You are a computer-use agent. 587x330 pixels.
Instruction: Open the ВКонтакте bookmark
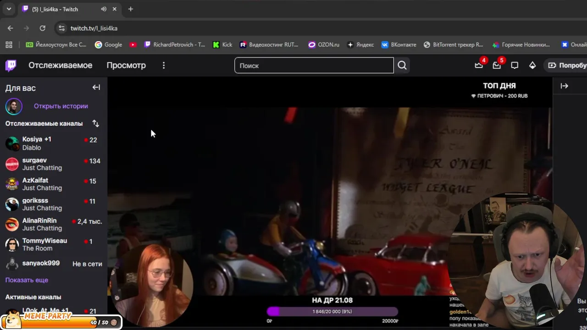tap(399, 44)
